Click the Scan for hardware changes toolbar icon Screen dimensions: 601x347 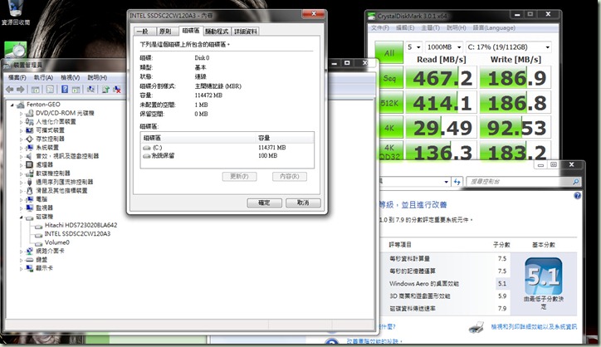pyautogui.click(x=90, y=90)
